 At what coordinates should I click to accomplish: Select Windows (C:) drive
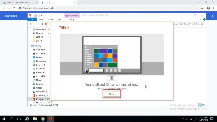(x=41, y=92)
